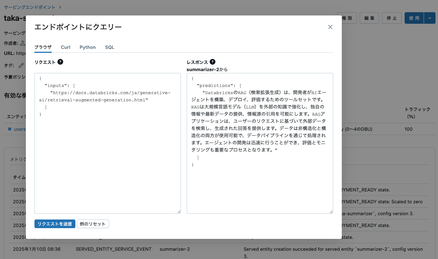This screenshot has height=259, width=438.
Task: Click the creator profile icon next to 作成者
Action: coord(22,43)
